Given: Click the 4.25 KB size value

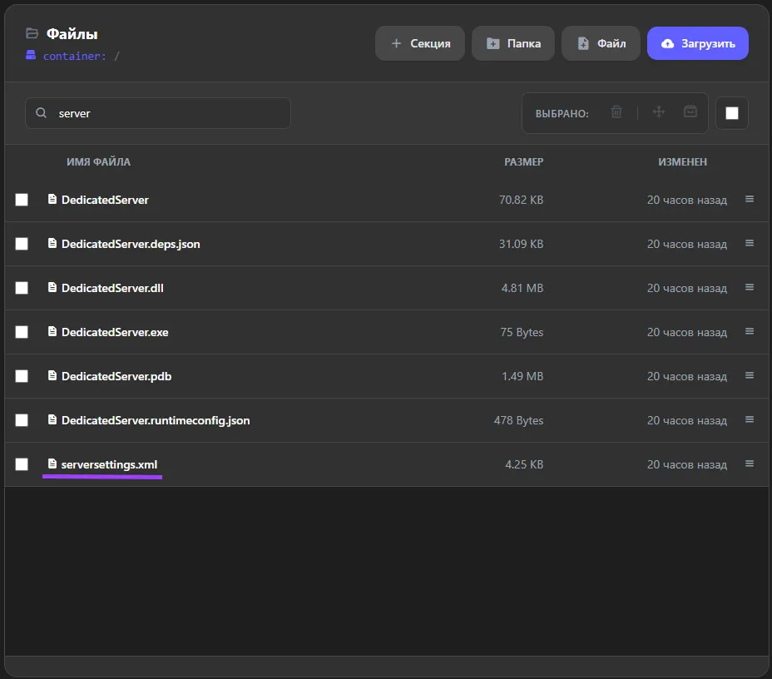Looking at the screenshot, I should pyautogui.click(x=524, y=464).
